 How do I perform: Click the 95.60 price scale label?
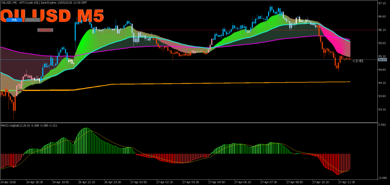[383, 43]
